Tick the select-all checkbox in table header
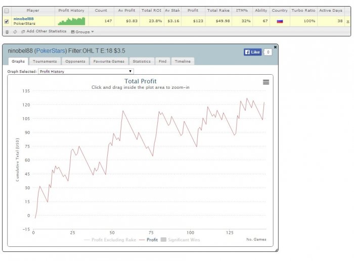 coord(7,11)
